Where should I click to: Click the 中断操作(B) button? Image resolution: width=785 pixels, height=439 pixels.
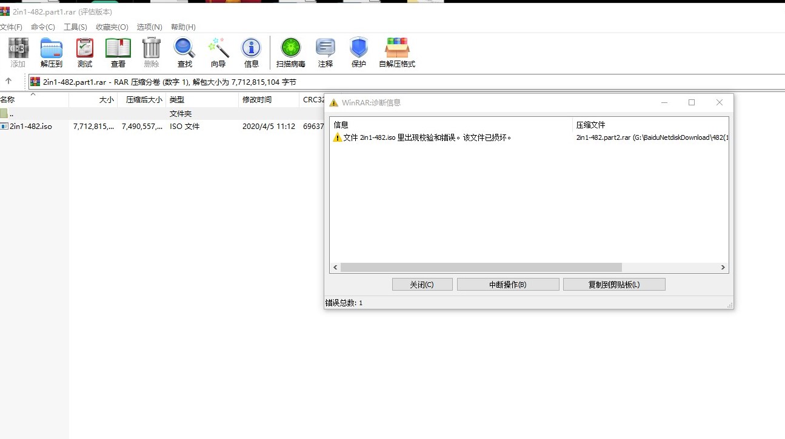click(508, 285)
